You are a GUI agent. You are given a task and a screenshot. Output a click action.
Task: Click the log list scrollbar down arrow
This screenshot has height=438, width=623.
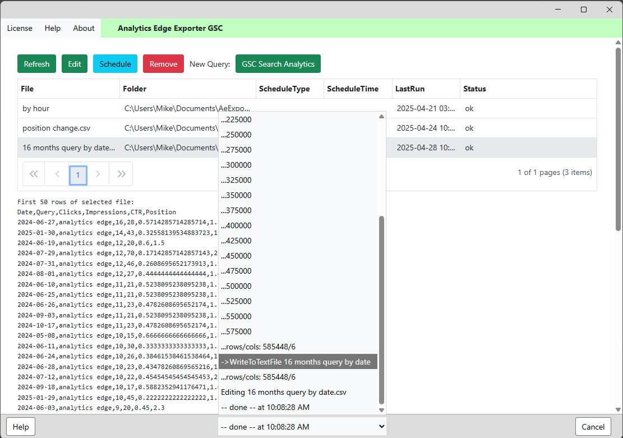(381, 410)
